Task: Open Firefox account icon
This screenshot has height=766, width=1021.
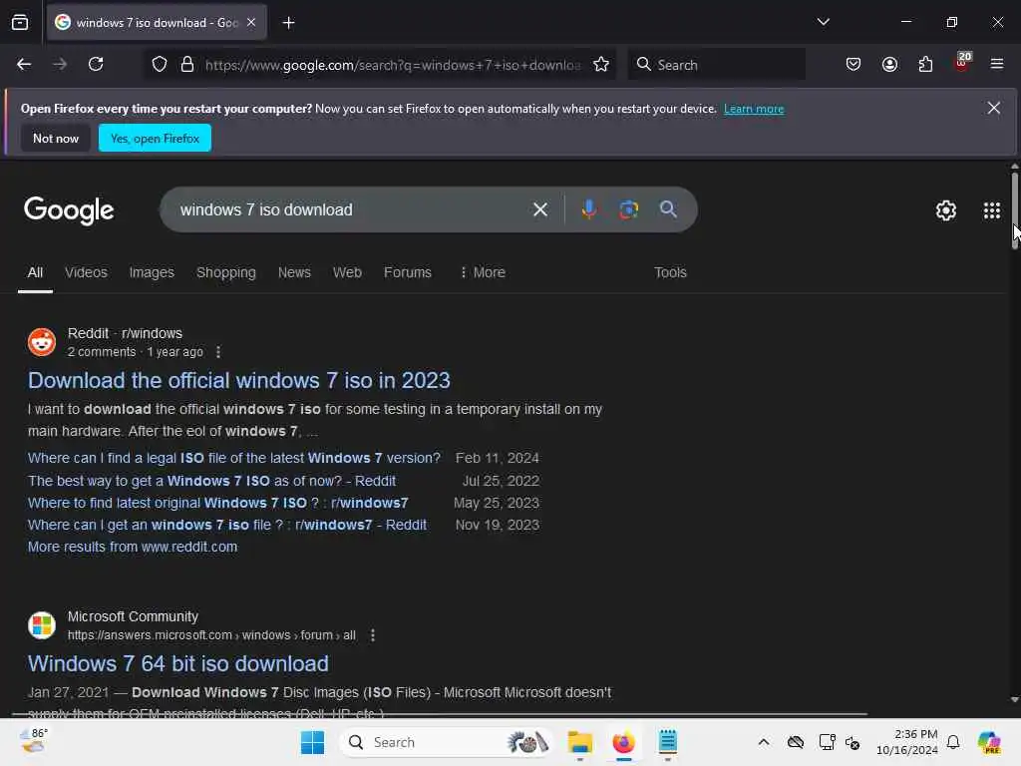Action: pos(889,65)
